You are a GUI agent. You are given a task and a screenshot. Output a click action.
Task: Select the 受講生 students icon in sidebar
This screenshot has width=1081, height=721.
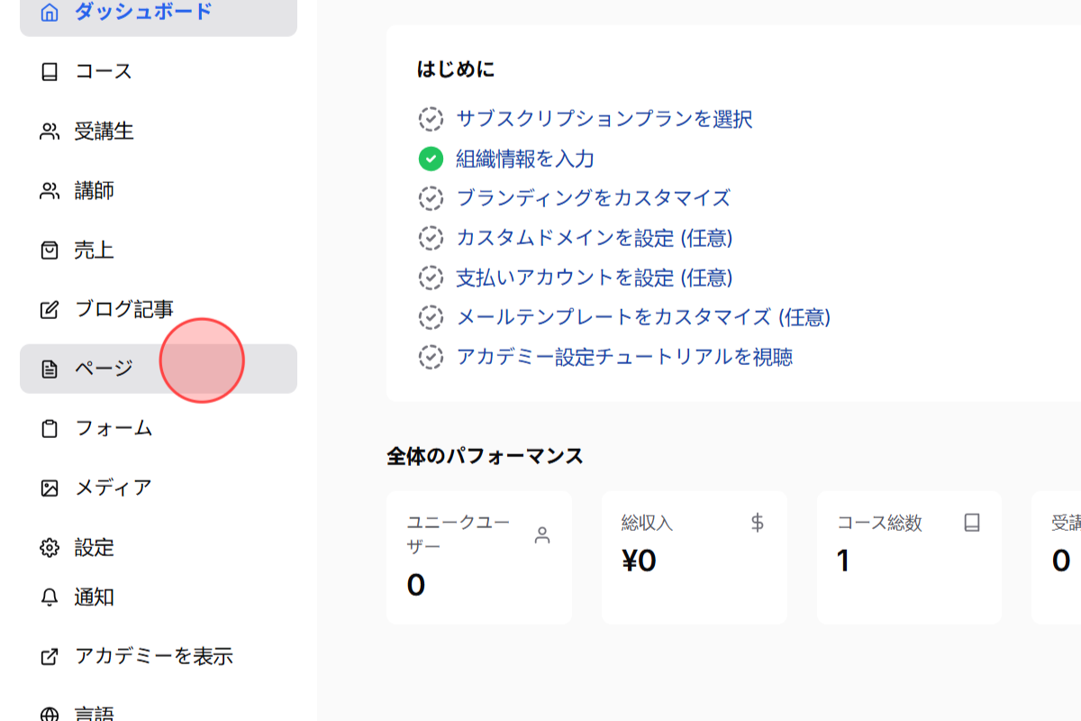coord(50,131)
